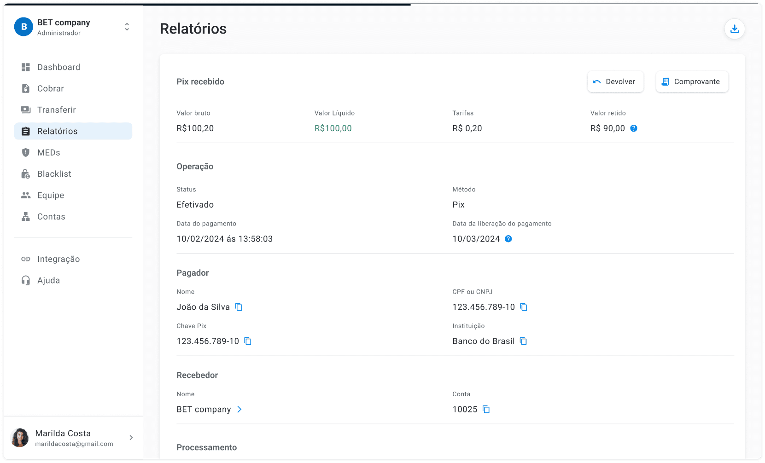Open BET company receiver details arrow
The image size is (765, 463).
tap(239, 409)
